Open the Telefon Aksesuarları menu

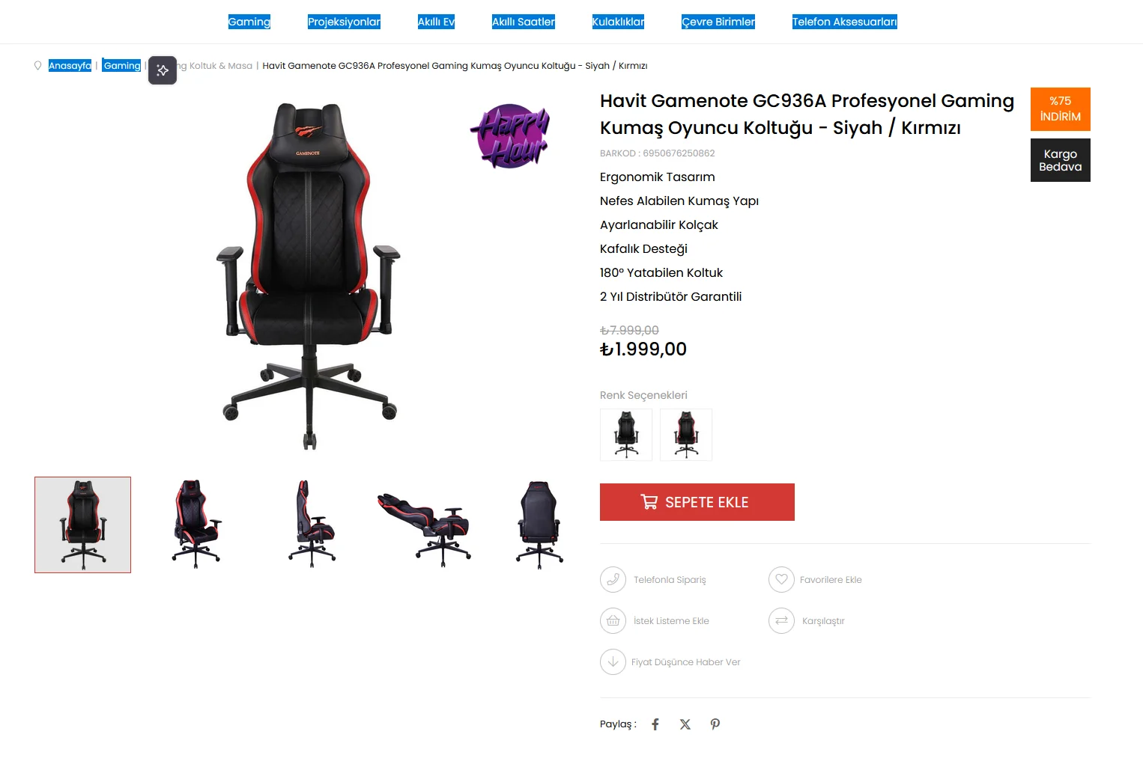click(845, 22)
